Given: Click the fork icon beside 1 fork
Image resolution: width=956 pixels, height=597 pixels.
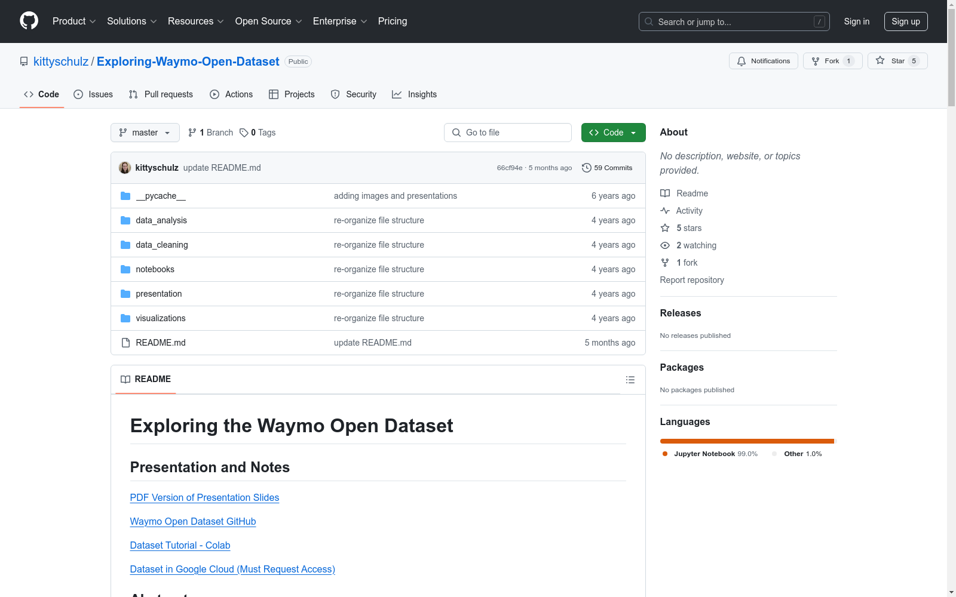Looking at the screenshot, I should click(x=665, y=263).
